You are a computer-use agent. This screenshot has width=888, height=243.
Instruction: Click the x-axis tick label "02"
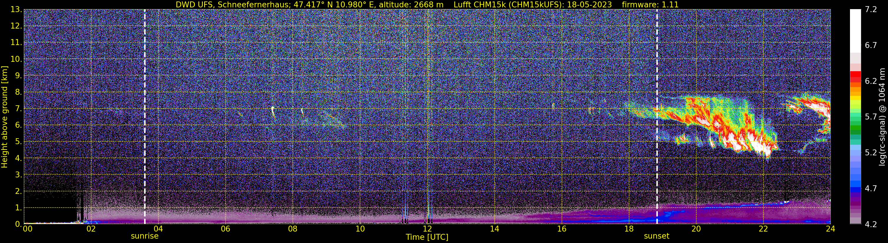[x=91, y=229]
